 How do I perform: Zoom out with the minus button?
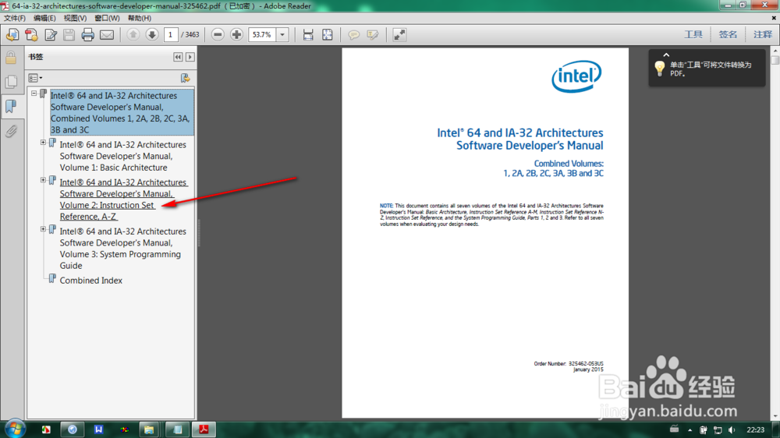(x=218, y=35)
